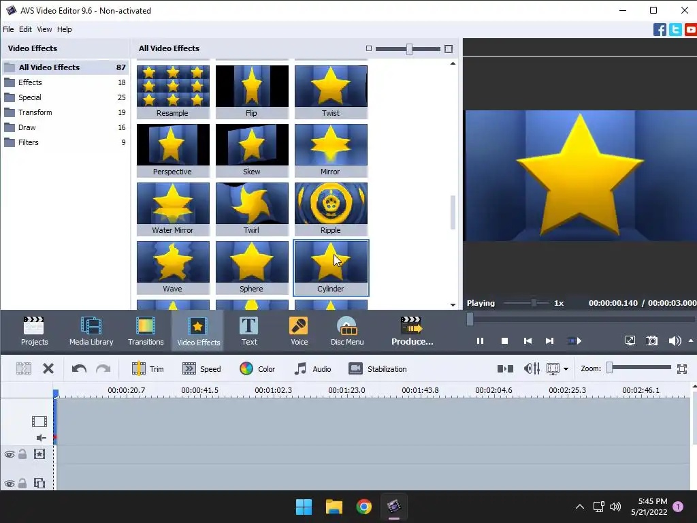Viewport: 697px width, 523px height.
Task: Open Color correction tool
Action: click(x=257, y=368)
